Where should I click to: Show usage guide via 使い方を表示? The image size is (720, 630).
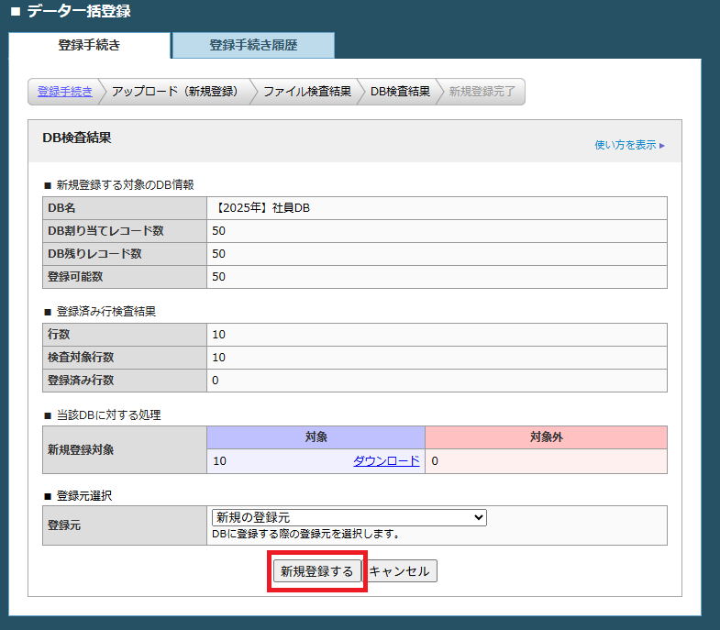(629, 145)
